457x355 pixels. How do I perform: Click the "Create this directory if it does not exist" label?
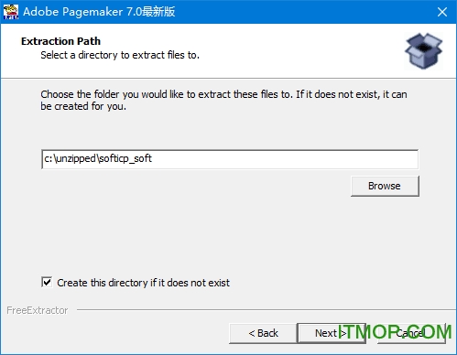point(143,283)
